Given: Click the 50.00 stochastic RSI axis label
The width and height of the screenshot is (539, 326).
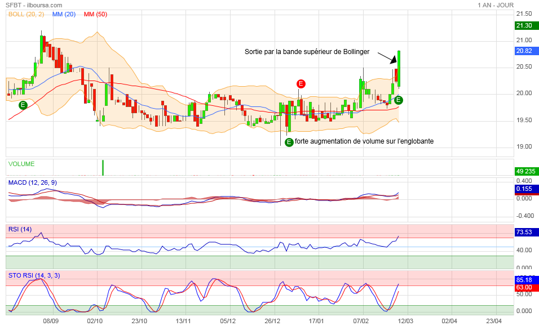Looking at the screenshot, I should [524, 294].
